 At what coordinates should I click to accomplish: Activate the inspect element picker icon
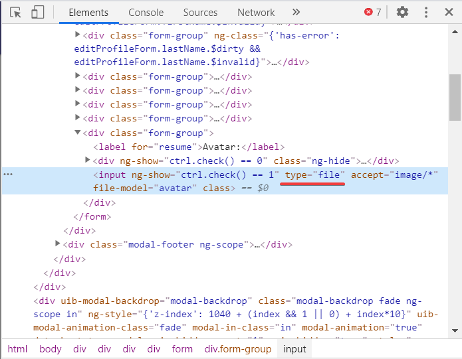pyautogui.click(x=16, y=12)
